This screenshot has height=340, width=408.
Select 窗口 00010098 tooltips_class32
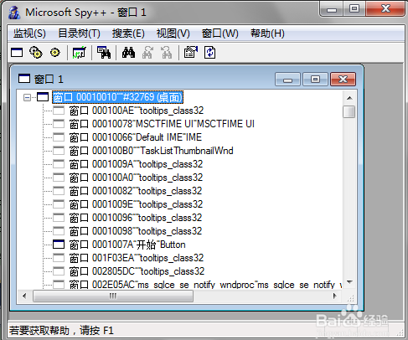(136, 231)
